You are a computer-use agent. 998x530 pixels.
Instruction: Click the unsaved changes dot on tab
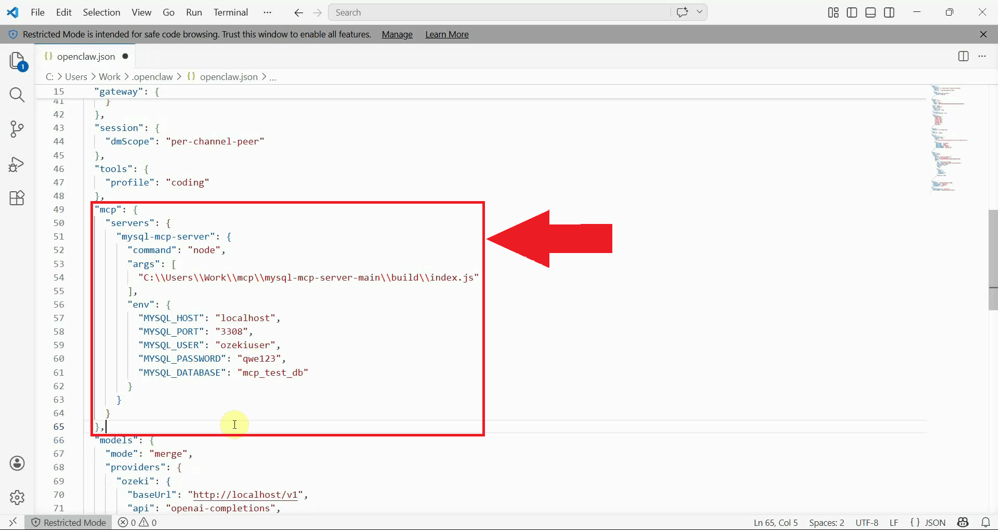coord(125,56)
